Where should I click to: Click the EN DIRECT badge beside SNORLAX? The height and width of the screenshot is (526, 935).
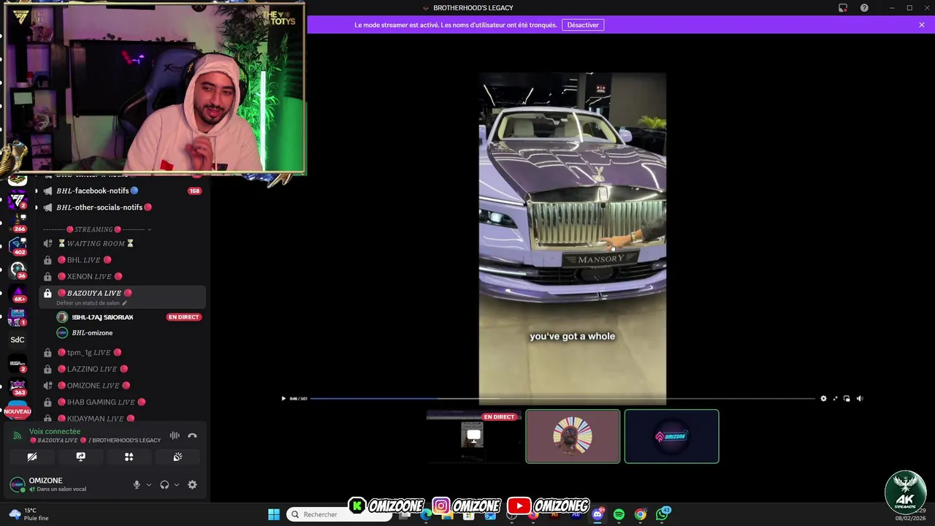[x=184, y=317]
